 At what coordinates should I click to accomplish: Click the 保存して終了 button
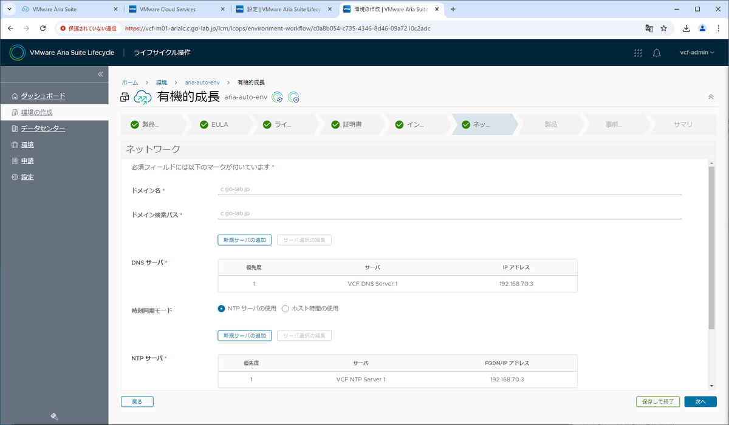point(658,401)
